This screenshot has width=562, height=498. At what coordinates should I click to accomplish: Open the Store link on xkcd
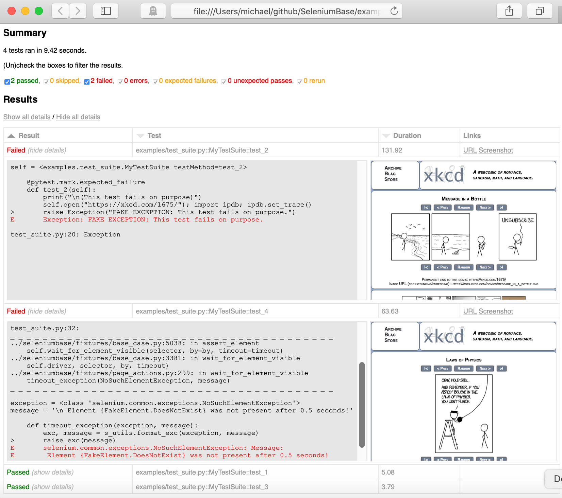tap(391, 180)
